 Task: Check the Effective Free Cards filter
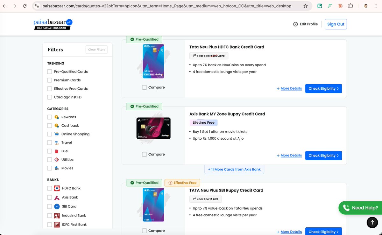pos(49,89)
